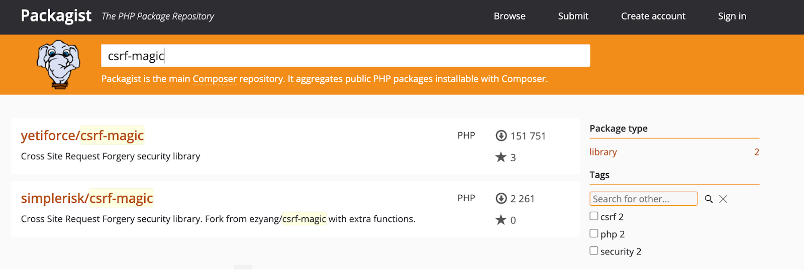The height and width of the screenshot is (270, 804).
Task: Focus the main package search field
Action: pos(345,56)
